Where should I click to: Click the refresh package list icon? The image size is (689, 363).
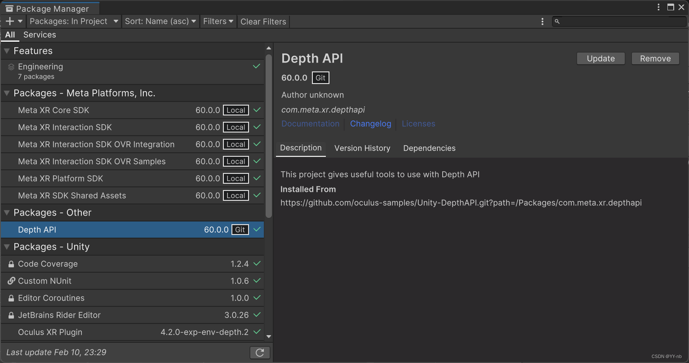(260, 353)
